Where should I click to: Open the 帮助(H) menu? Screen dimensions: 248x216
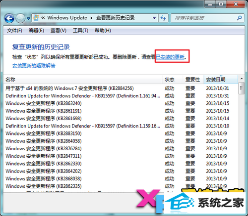pyautogui.click(x=103, y=31)
